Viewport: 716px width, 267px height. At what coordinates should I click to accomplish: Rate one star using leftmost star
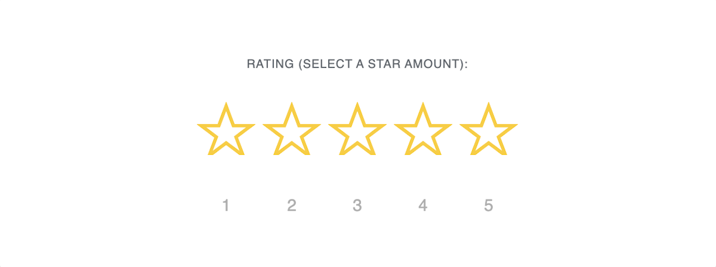pyautogui.click(x=226, y=131)
